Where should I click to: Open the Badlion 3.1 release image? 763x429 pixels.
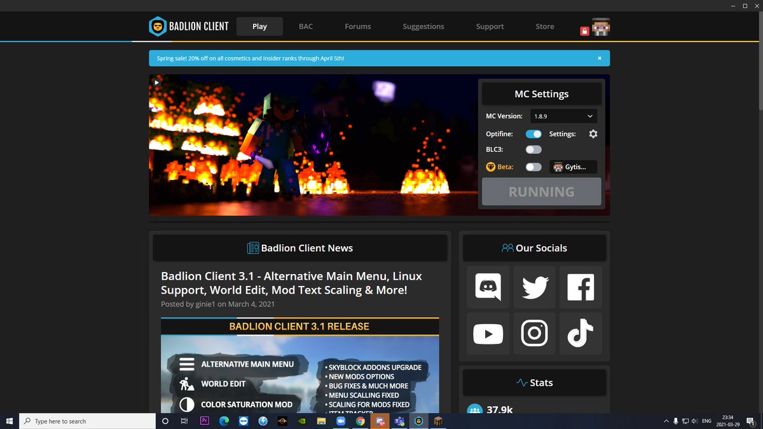(300, 365)
